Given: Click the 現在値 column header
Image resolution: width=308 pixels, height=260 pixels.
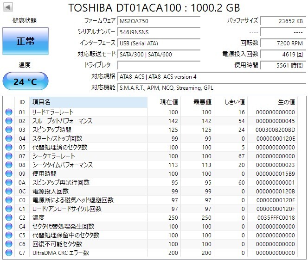Looking at the screenshot, I should [164, 102].
